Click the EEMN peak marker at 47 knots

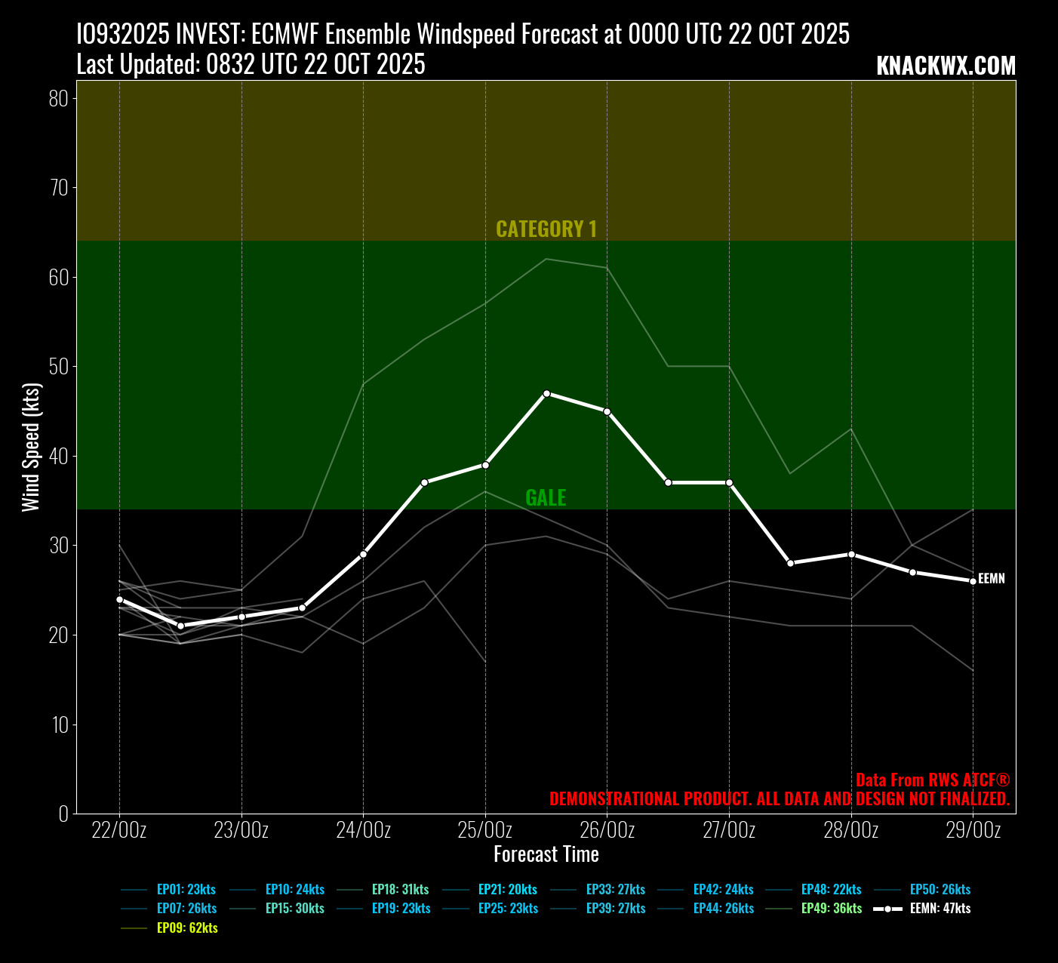pyautogui.click(x=546, y=393)
